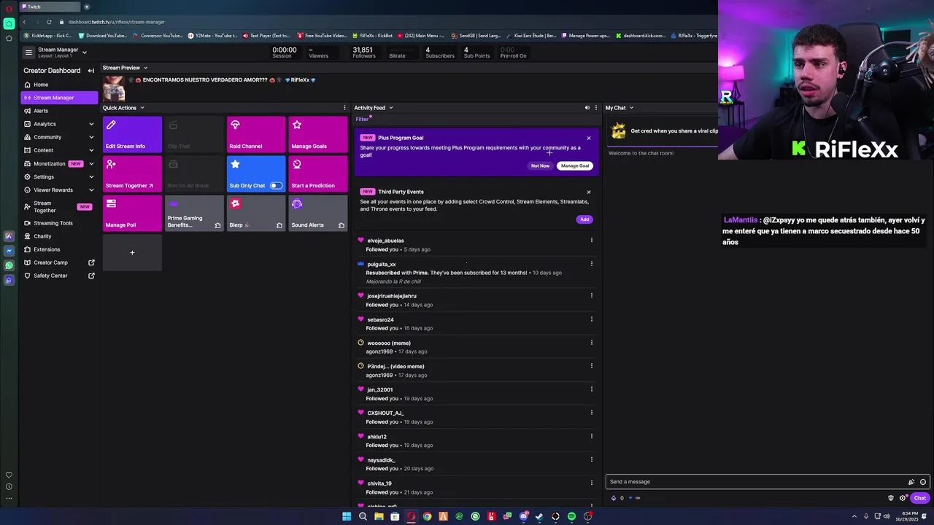Open the Quick Actions panel dropdown
Viewport: 934px width, 525px height.
pos(142,108)
